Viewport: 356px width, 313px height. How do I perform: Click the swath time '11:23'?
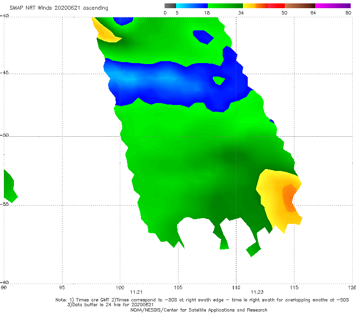click(257, 292)
